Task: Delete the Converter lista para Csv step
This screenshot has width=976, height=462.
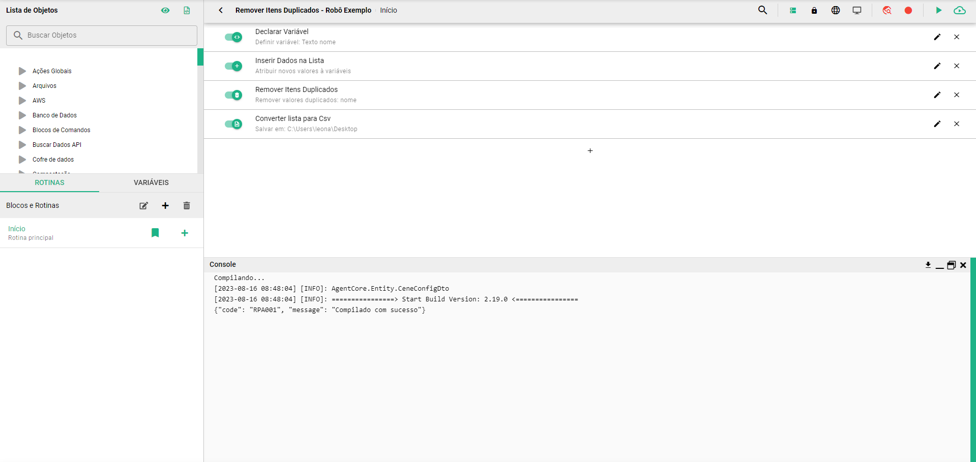Action: tap(957, 124)
